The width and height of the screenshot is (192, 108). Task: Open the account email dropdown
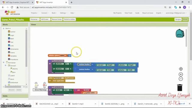[x=176, y=13]
